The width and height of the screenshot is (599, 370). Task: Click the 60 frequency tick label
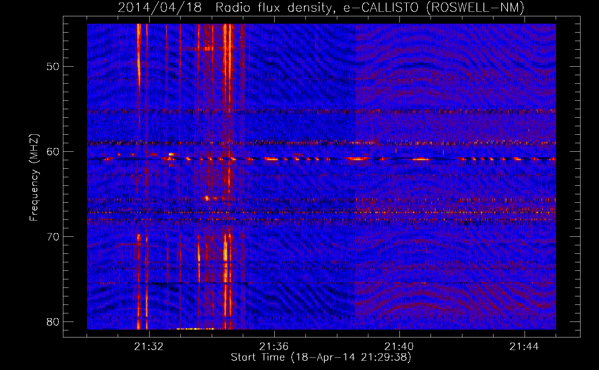53,152
